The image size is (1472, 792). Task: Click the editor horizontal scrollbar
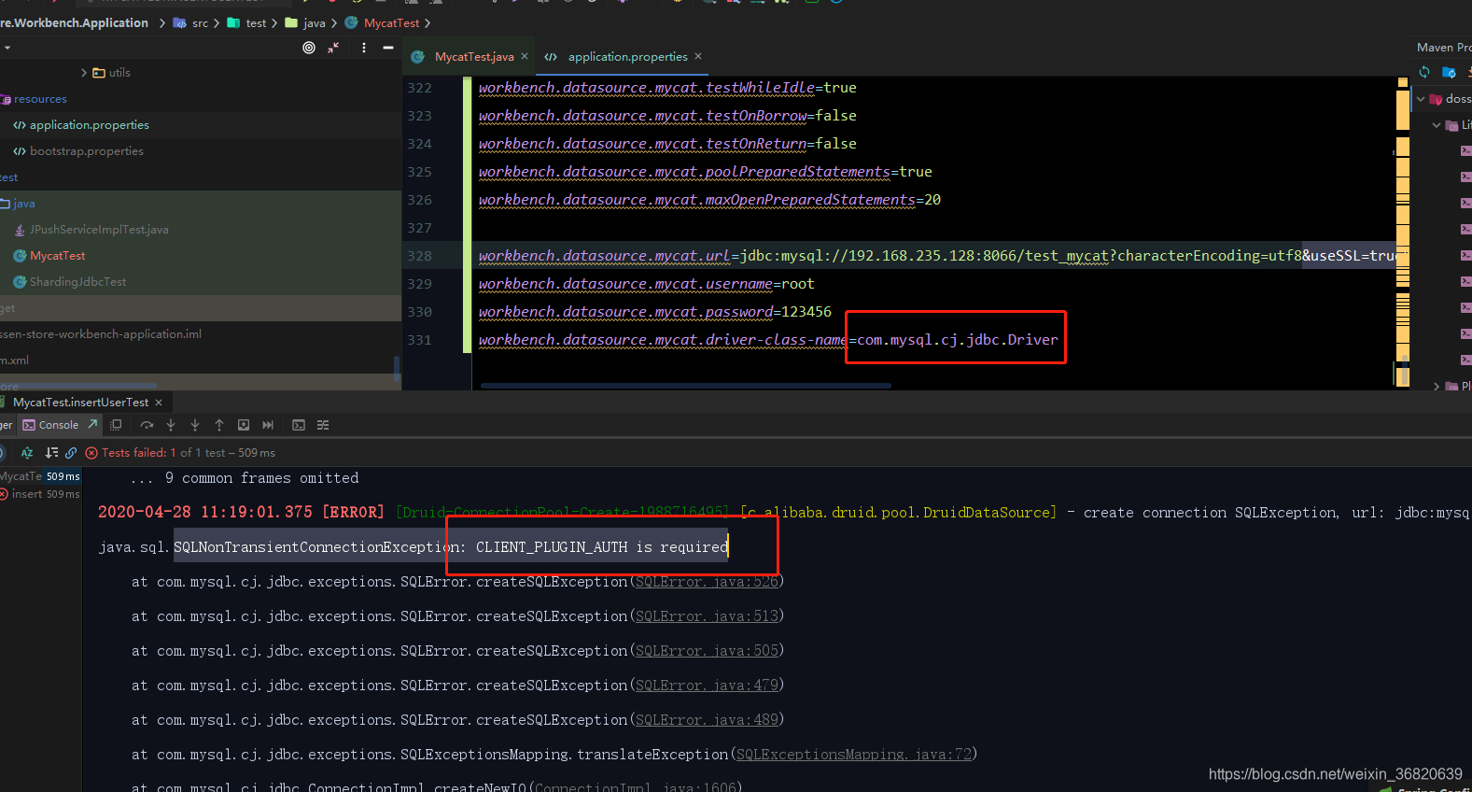(686, 385)
